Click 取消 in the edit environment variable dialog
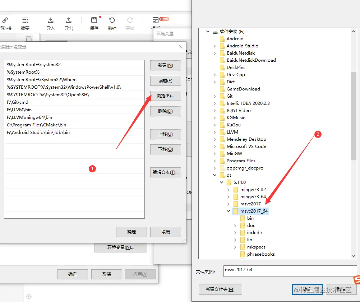The height and width of the screenshot is (302, 360). [166, 232]
